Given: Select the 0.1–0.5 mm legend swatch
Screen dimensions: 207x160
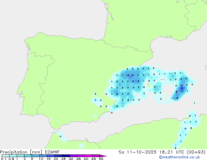Looking at the screenshot, I should [6, 156].
